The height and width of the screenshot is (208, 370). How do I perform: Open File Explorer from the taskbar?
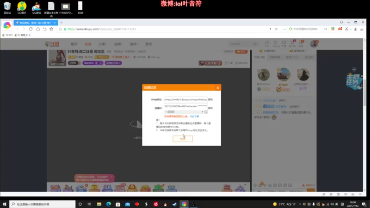click(99, 204)
